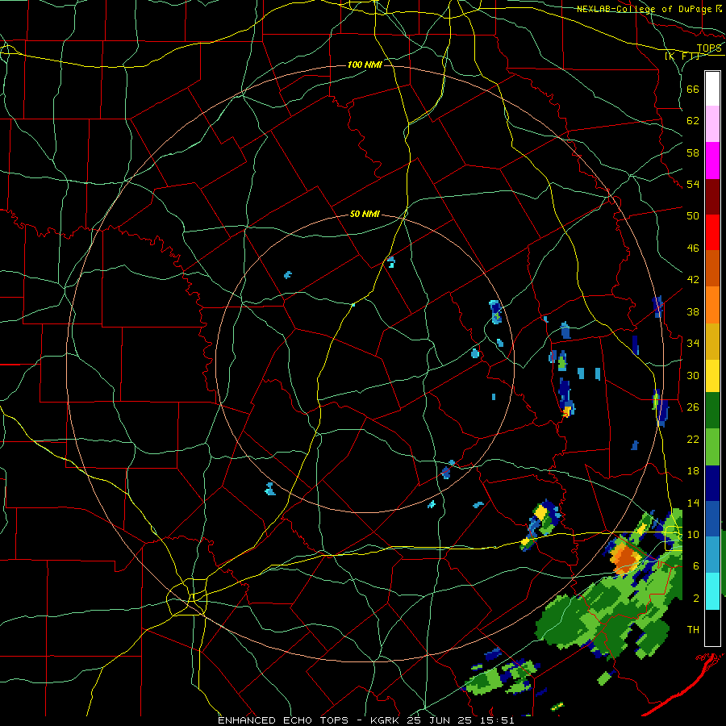Click the bright orange legend swatch

click(x=712, y=305)
